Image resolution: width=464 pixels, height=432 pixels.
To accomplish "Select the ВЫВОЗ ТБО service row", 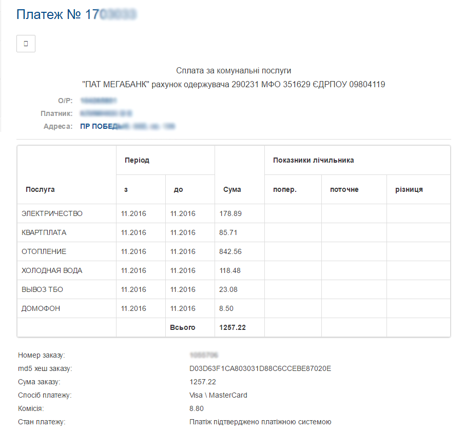I will tap(42, 289).
